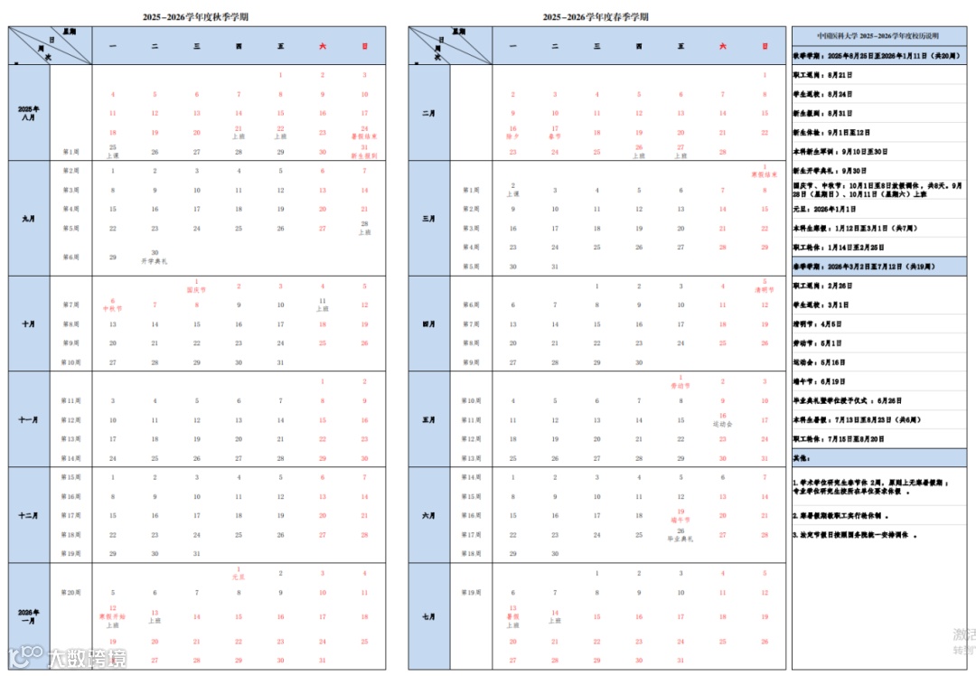This screenshot has width=976, height=676.
Task: Click '第20周' week label in autumn calendar
Action: click(x=71, y=593)
